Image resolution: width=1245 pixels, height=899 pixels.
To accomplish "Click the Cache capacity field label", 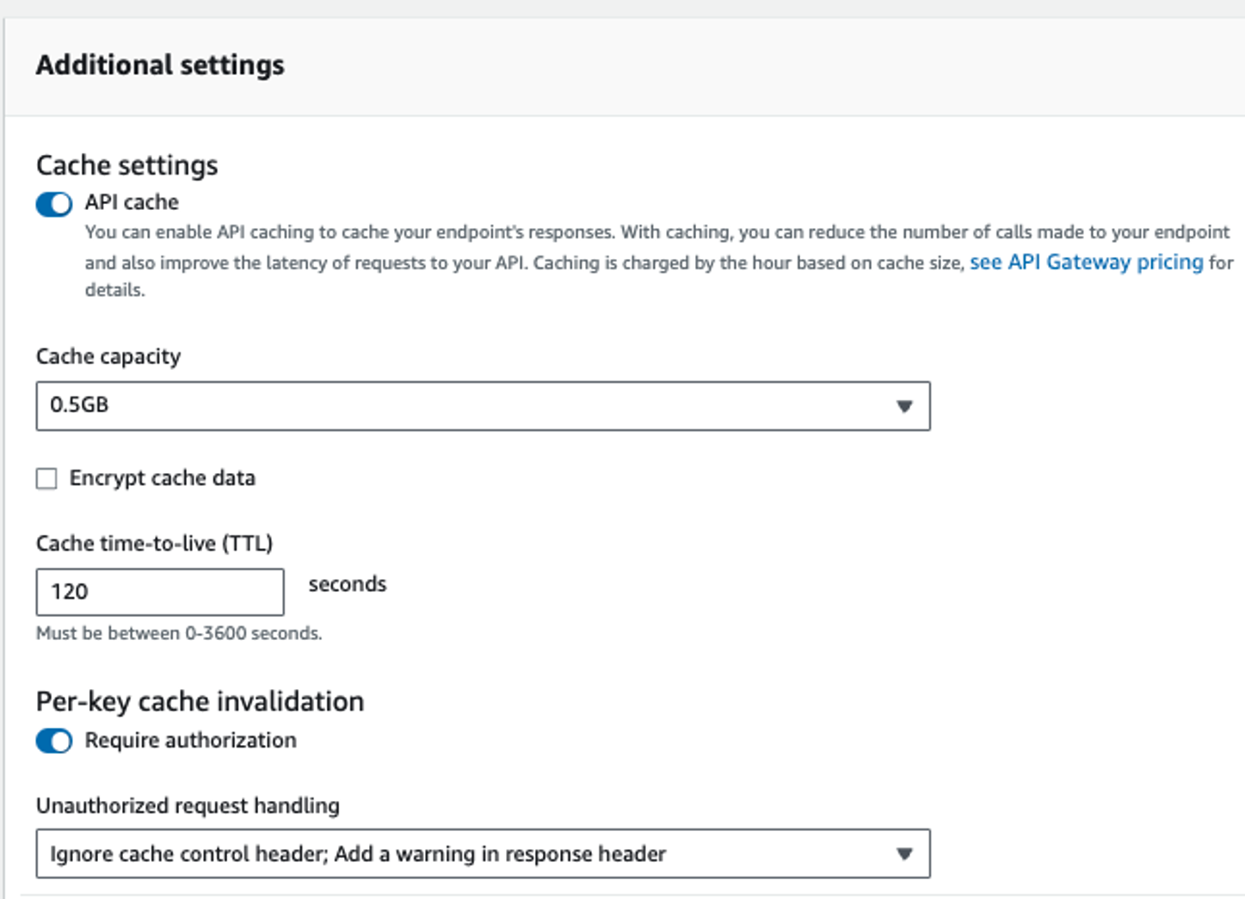I will 108,356.
